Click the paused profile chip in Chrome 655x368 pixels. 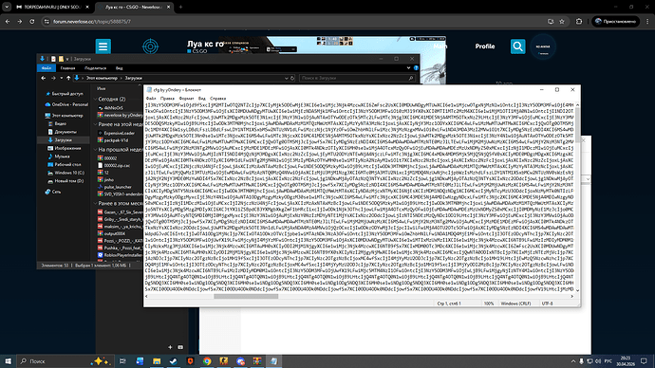click(x=615, y=21)
